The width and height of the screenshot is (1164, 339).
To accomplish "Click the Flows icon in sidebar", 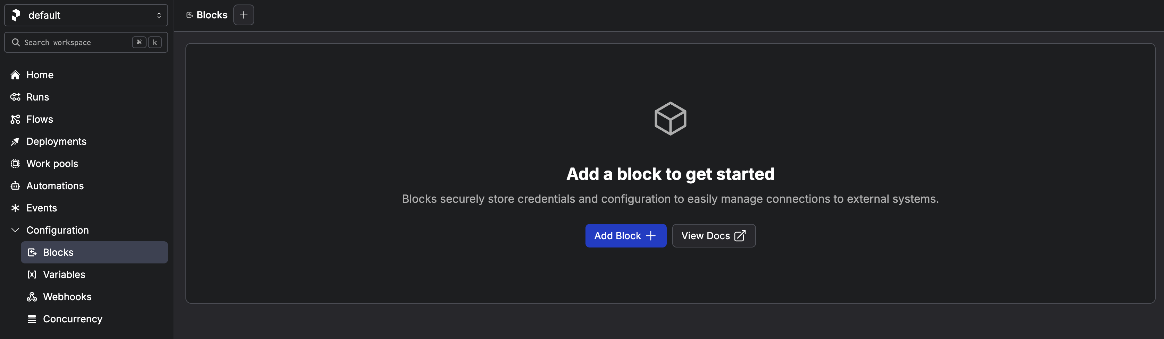I will click(x=15, y=119).
